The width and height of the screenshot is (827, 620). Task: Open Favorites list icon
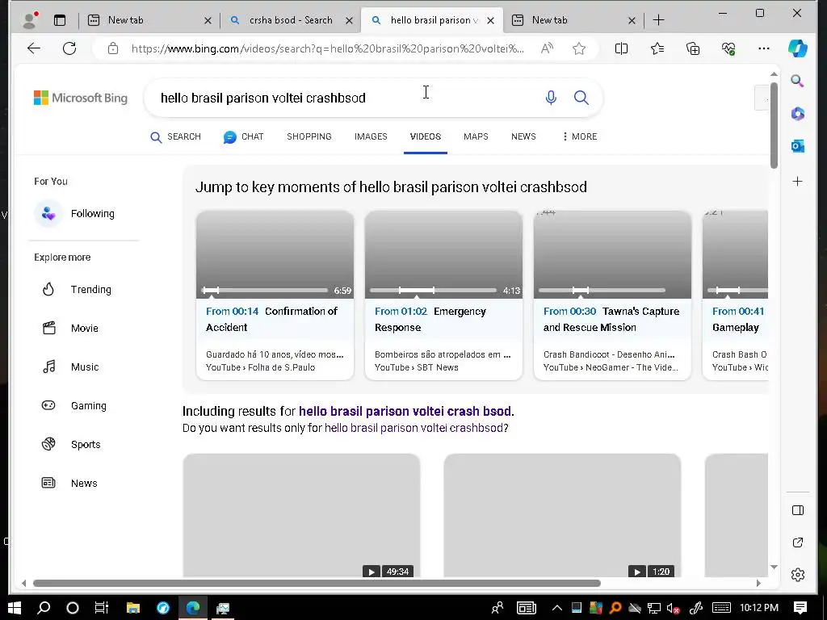657,48
